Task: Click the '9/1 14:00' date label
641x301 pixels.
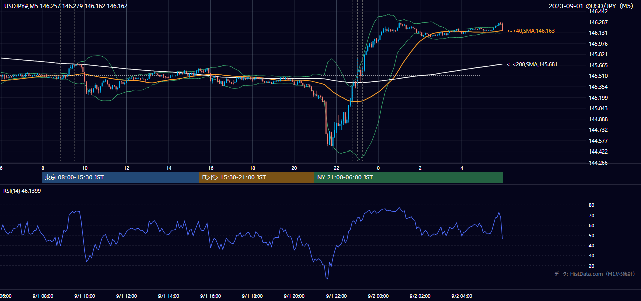Action: [x=168, y=296]
